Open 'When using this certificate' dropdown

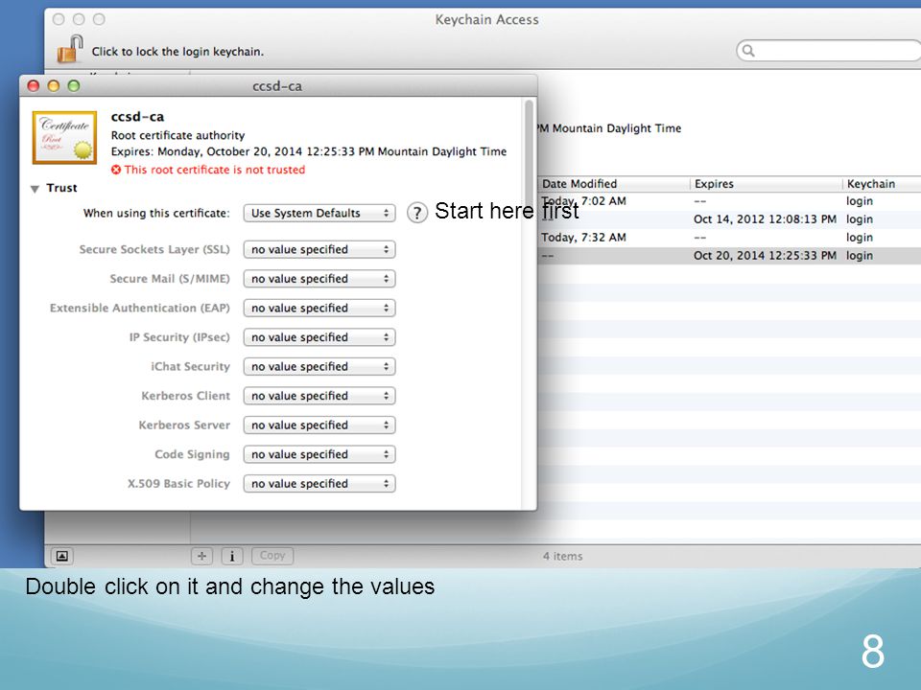(x=319, y=213)
